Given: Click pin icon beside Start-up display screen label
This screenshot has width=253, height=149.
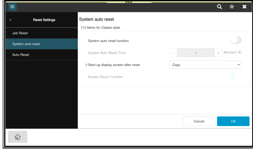Looking at the screenshot, I should (x=86, y=65).
